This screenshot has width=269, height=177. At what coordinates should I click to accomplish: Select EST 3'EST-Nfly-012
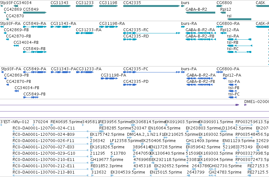click(x=1, y=125)
